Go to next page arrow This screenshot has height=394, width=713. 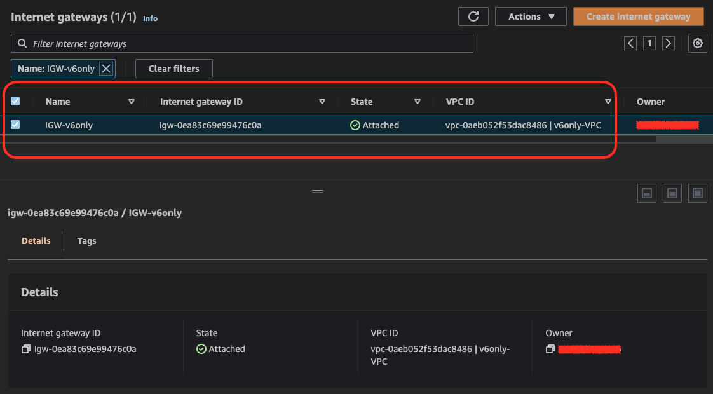[668, 44]
